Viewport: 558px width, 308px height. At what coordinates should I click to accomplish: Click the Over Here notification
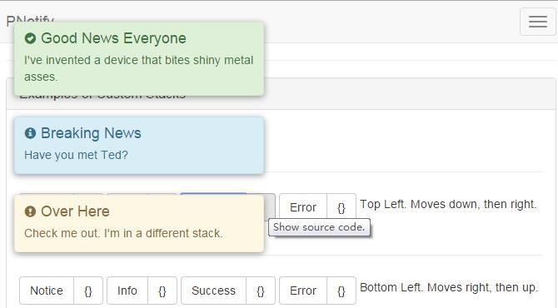tap(139, 224)
